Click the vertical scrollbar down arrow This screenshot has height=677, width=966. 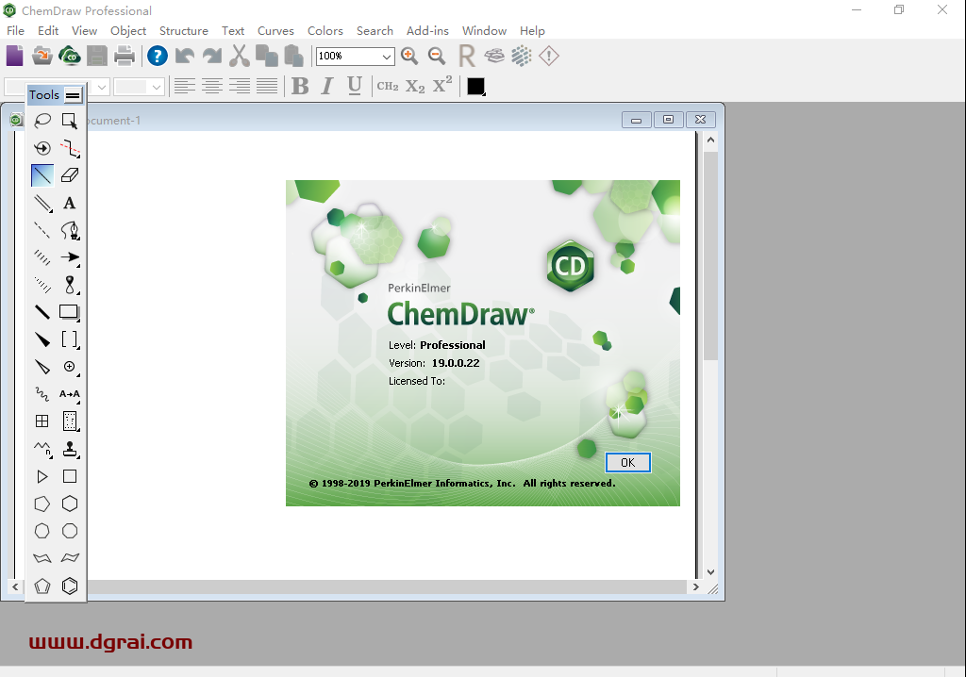pyautogui.click(x=710, y=572)
